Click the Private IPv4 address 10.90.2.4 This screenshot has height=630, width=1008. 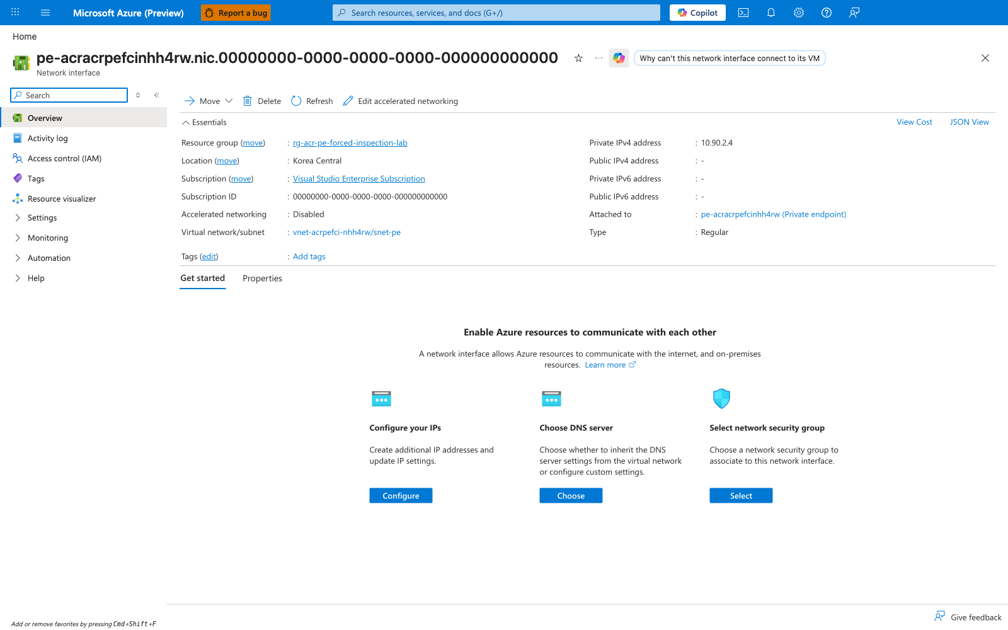pos(717,143)
